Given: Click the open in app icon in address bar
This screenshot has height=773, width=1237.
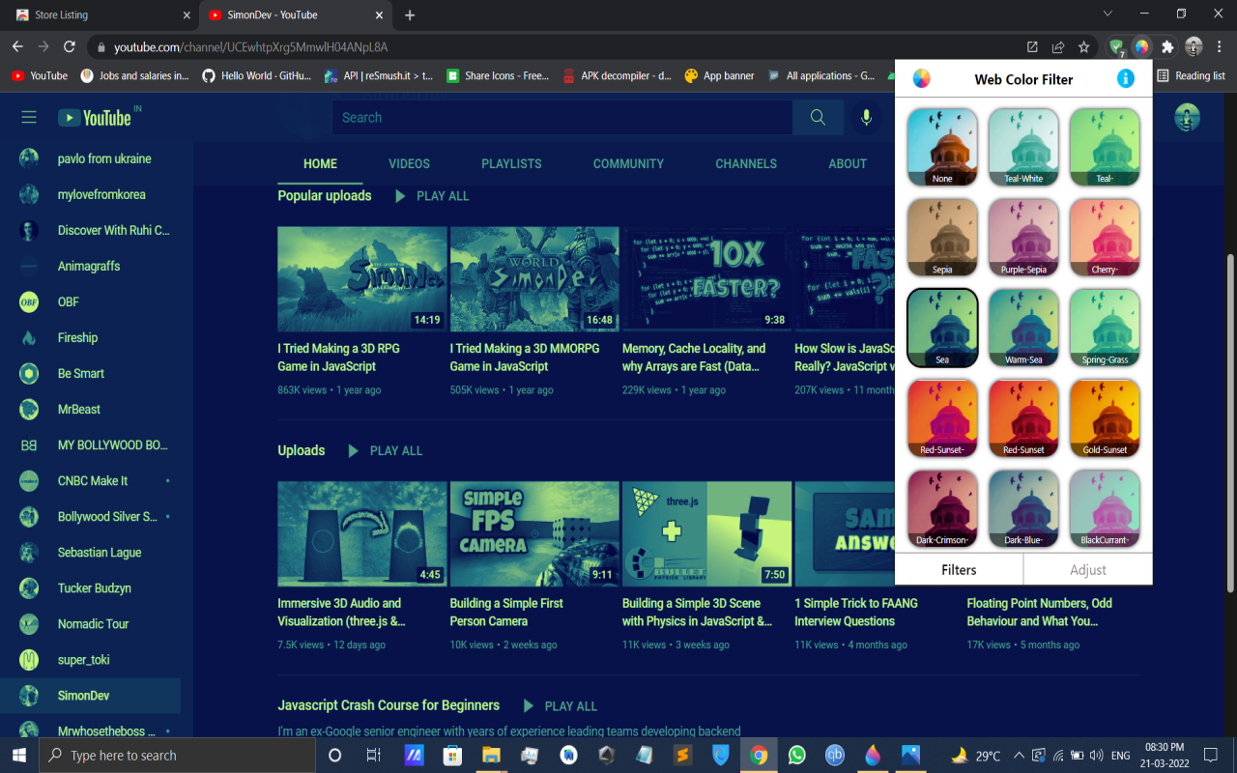Looking at the screenshot, I should (1032, 46).
